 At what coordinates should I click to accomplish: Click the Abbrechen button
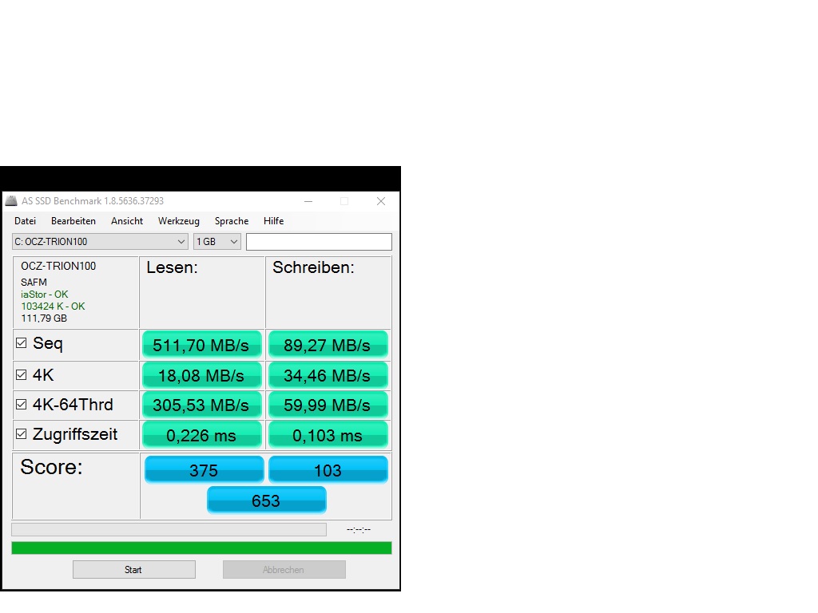point(284,570)
